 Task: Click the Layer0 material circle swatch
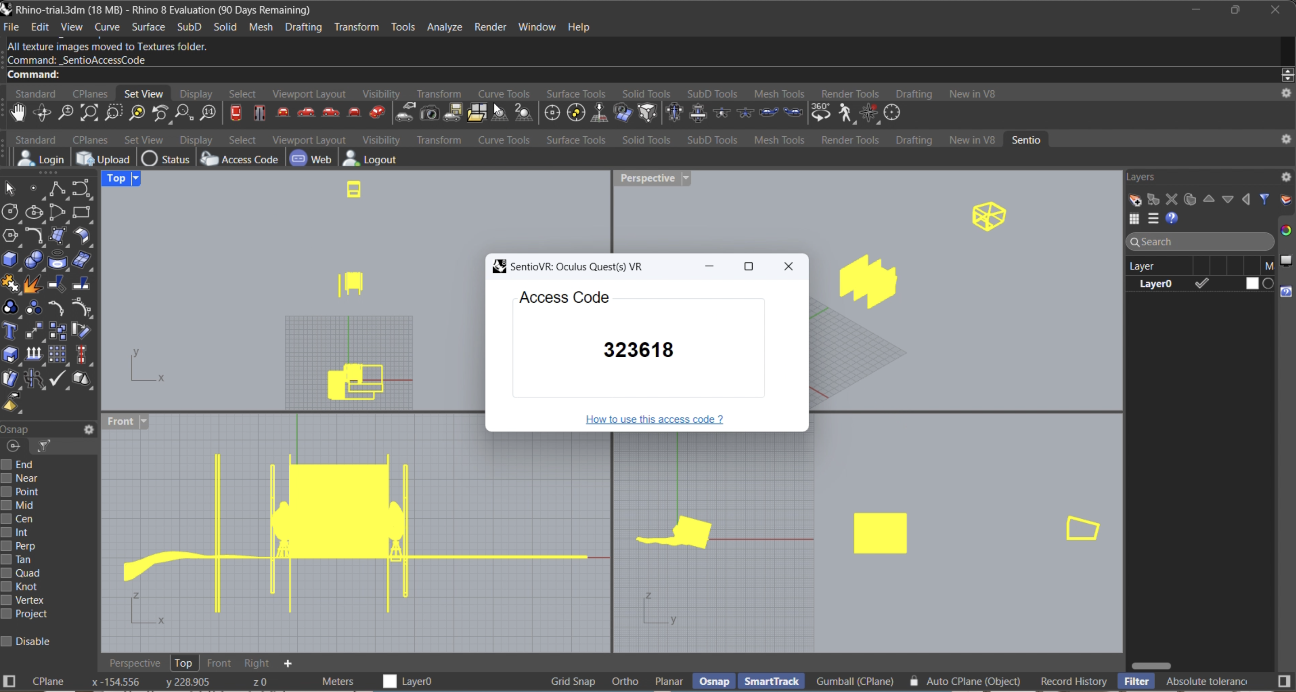(1268, 284)
